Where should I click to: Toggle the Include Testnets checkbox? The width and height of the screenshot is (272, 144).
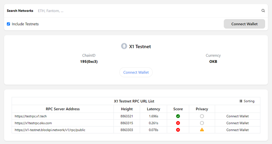coord(8,24)
